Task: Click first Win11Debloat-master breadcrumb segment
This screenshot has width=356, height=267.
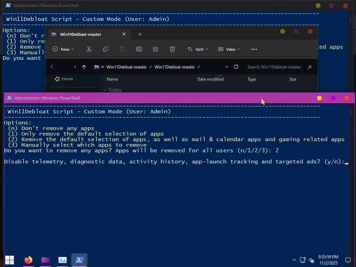Action: point(127,67)
